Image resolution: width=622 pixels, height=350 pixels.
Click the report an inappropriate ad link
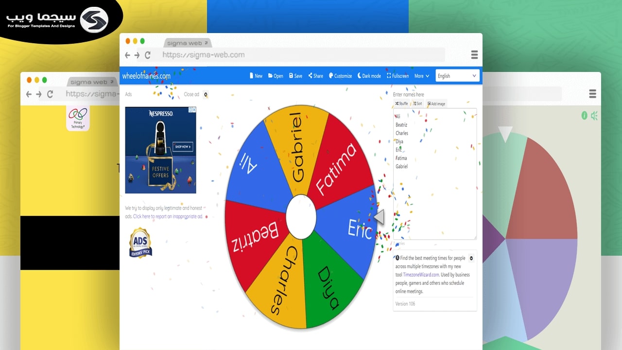point(168,216)
